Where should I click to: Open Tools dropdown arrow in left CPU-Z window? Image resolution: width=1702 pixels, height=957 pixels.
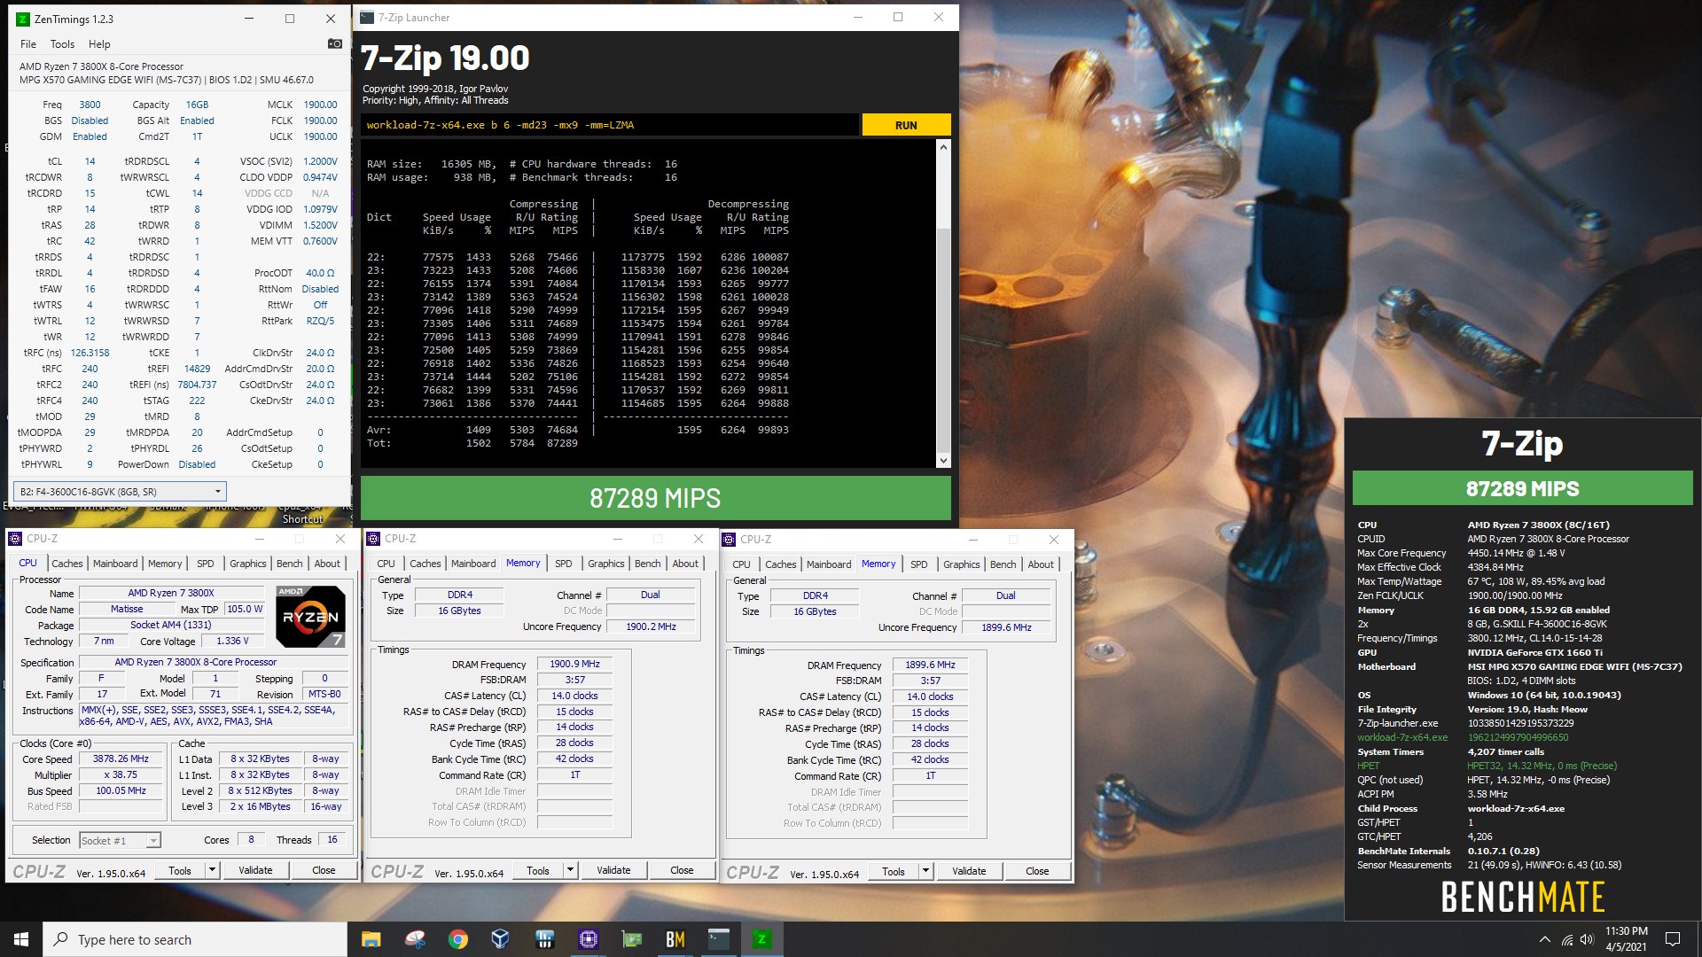(x=212, y=871)
